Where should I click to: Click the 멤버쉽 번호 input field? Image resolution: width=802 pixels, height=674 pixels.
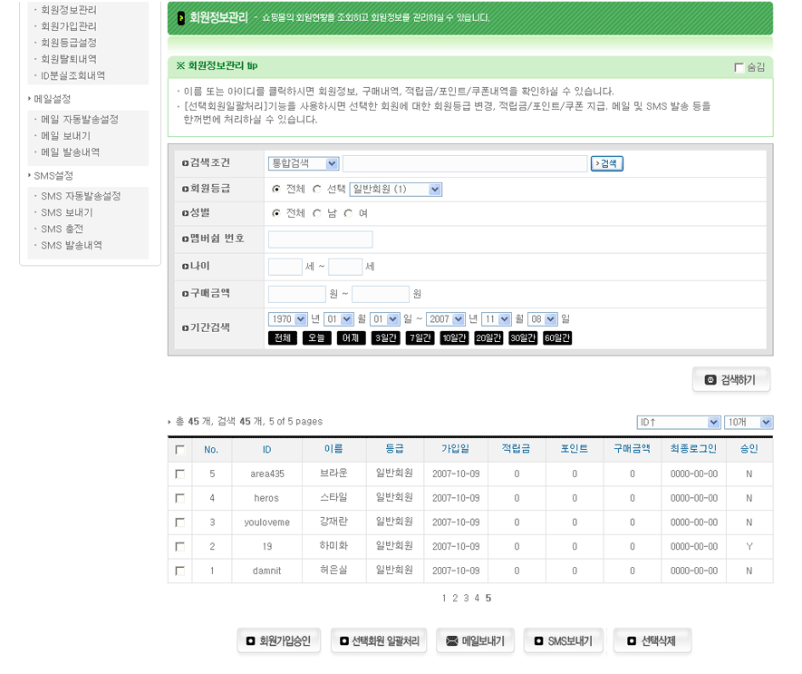click(x=320, y=239)
